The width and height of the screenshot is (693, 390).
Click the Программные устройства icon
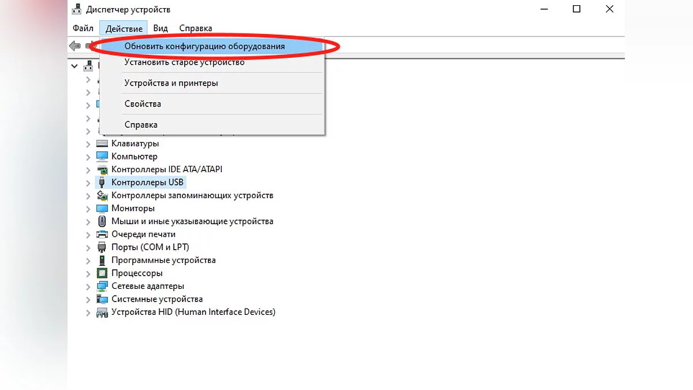click(102, 260)
